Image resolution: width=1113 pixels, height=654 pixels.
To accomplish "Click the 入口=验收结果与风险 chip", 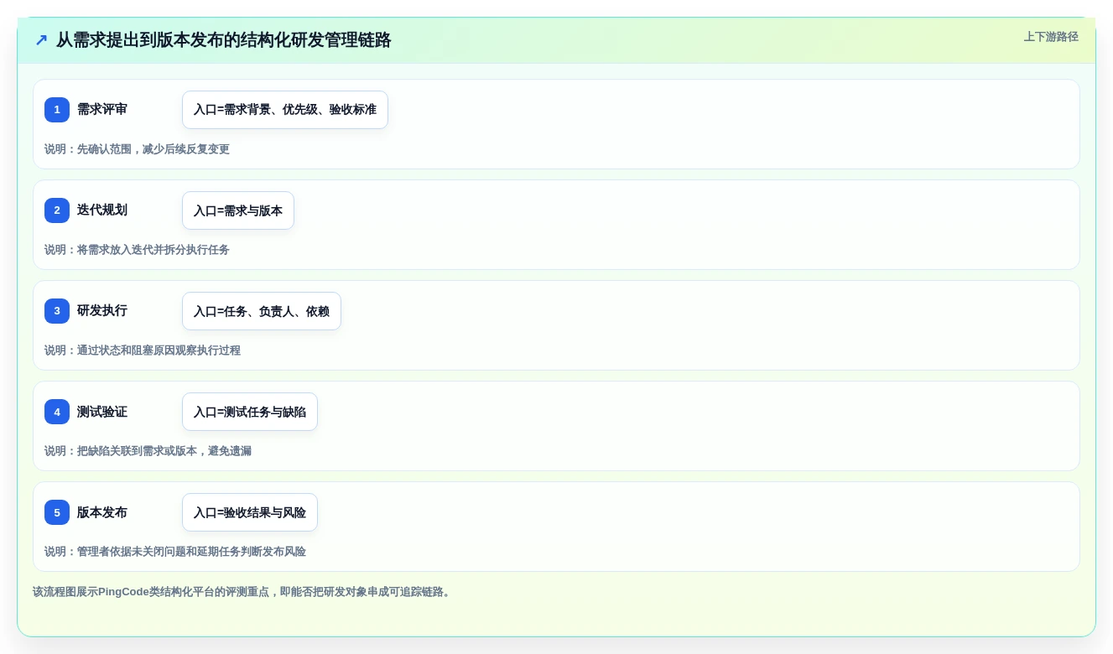I will 250,512.
